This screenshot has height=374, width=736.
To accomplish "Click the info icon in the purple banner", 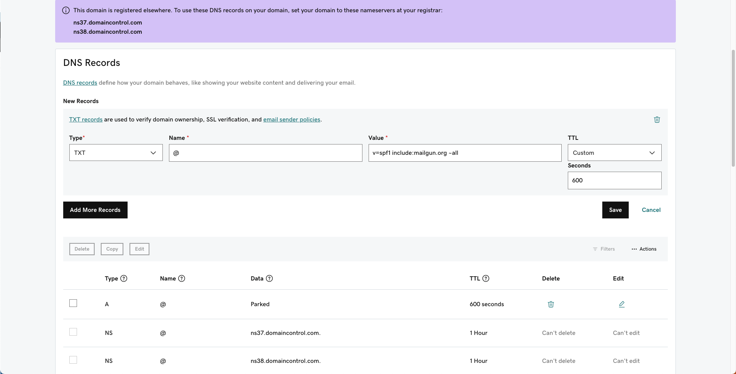I will click(x=66, y=10).
